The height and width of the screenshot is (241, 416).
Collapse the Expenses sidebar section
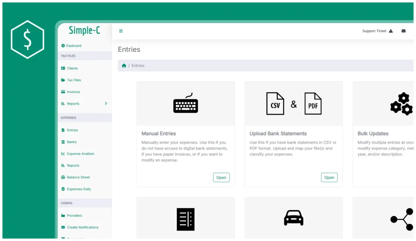[x=68, y=118]
